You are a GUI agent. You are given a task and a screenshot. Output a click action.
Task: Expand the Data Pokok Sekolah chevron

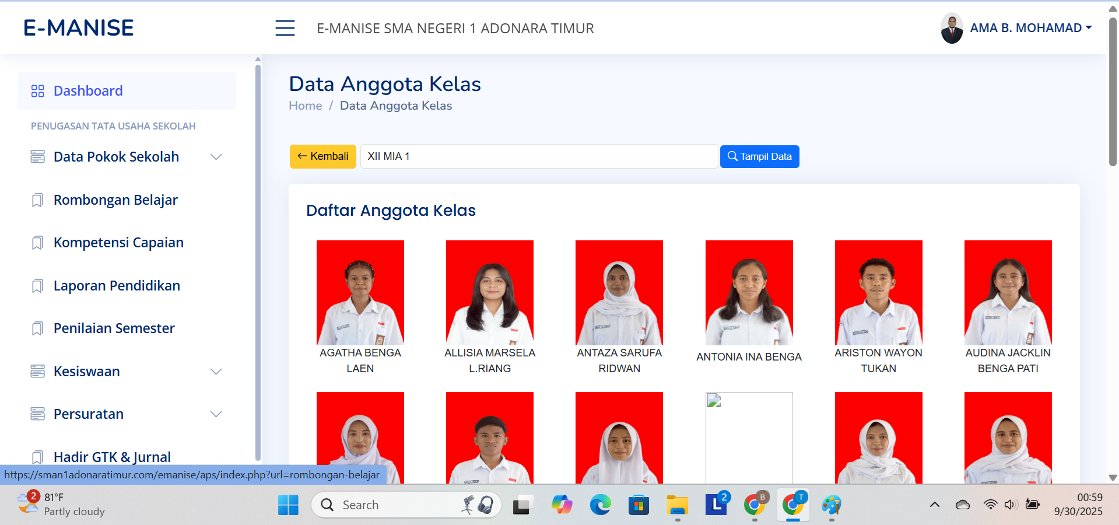click(216, 157)
